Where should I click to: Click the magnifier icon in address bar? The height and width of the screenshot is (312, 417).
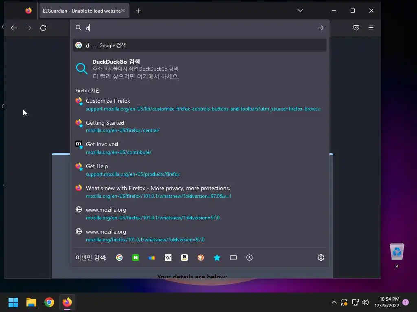(79, 28)
